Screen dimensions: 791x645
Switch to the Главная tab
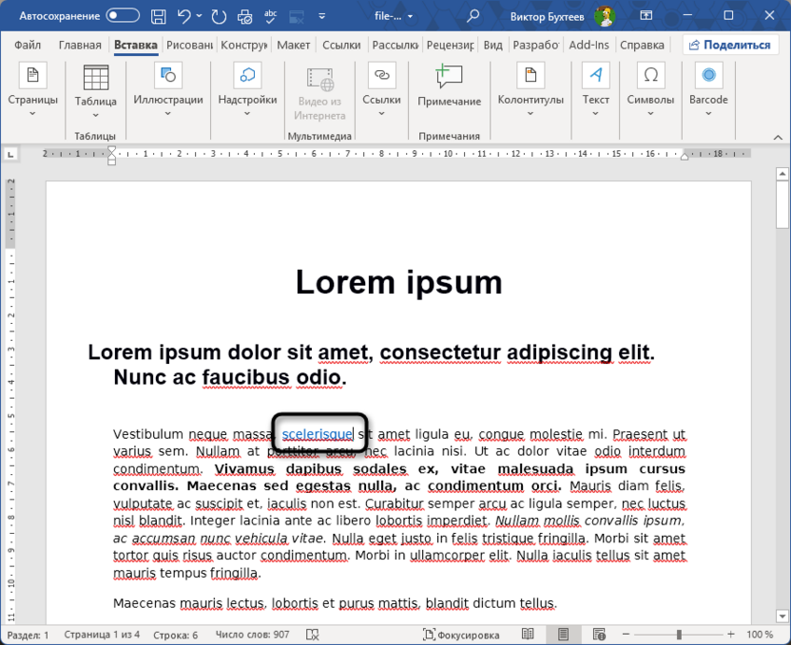point(80,45)
